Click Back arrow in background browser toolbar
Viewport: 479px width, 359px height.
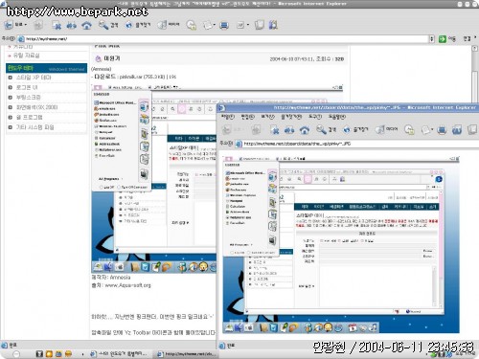(9, 25)
